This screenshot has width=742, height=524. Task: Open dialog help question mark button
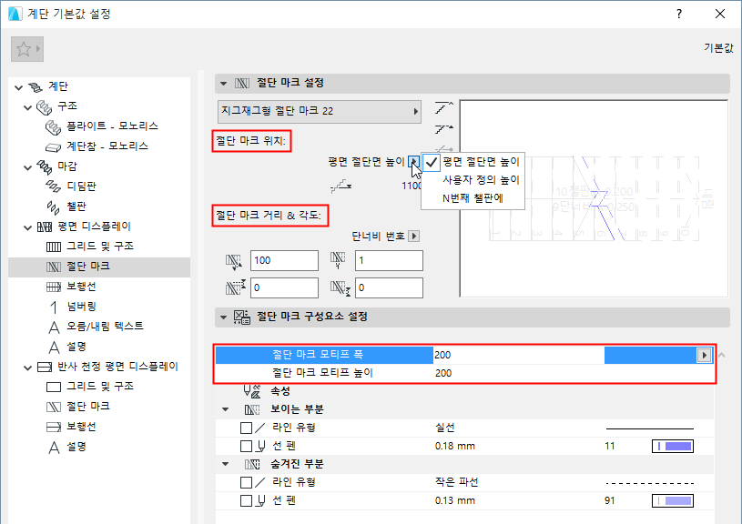[x=679, y=14]
